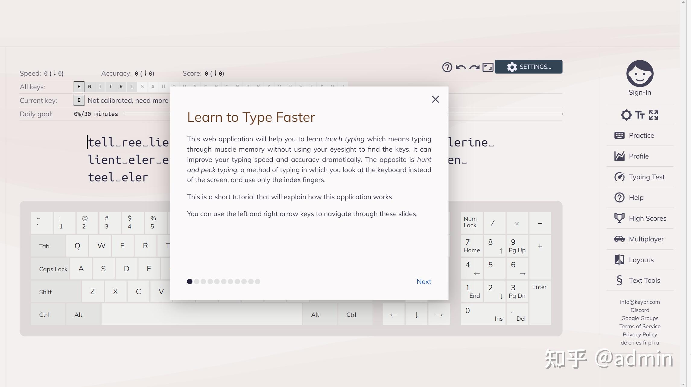
Task: Click the Daily goal progress bar
Action: point(344,114)
